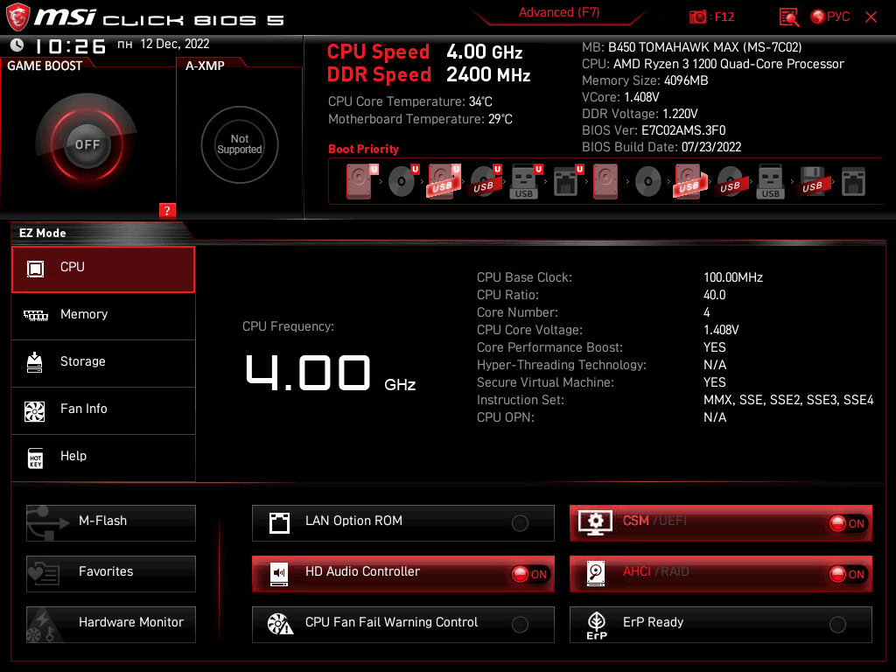Screen dimensions: 896x672
Task: Turn on the GAME BOOST dial
Action: (x=87, y=144)
